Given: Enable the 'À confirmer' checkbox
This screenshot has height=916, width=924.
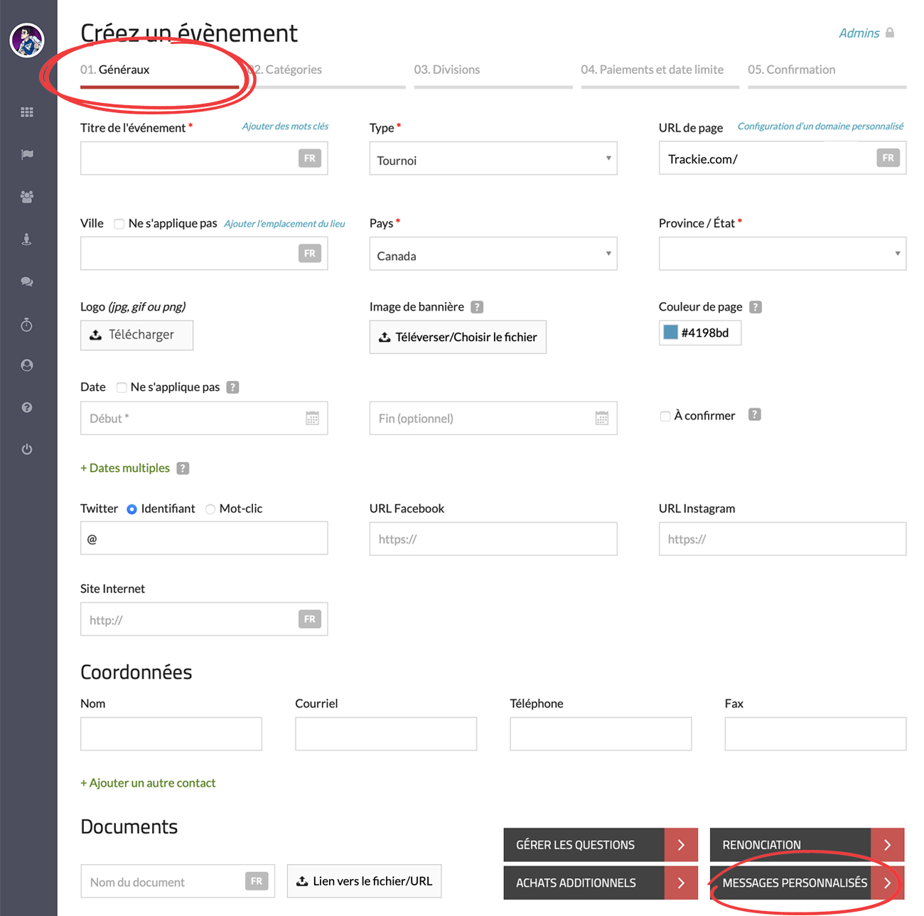Looking at the screenshot, I should pyautogui.click(x=665, y=416).
